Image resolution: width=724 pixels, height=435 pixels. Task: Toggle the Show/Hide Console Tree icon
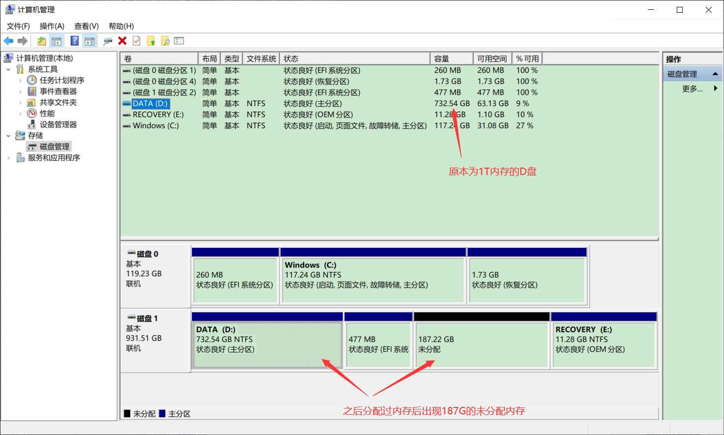[57, 41]
